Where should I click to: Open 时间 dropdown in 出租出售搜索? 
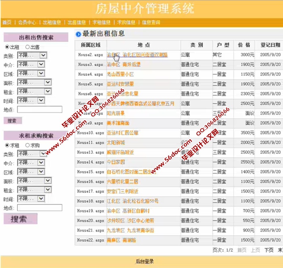pyautogui.click(x=31, y=100)
